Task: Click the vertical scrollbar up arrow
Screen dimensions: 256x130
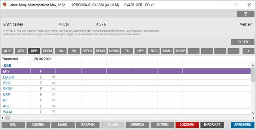Action: coord(253,65)
